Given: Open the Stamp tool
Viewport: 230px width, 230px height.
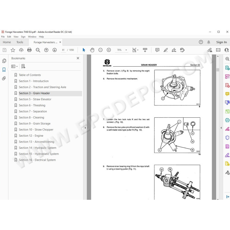Looking at the screenshot, I should pos(182,50).
